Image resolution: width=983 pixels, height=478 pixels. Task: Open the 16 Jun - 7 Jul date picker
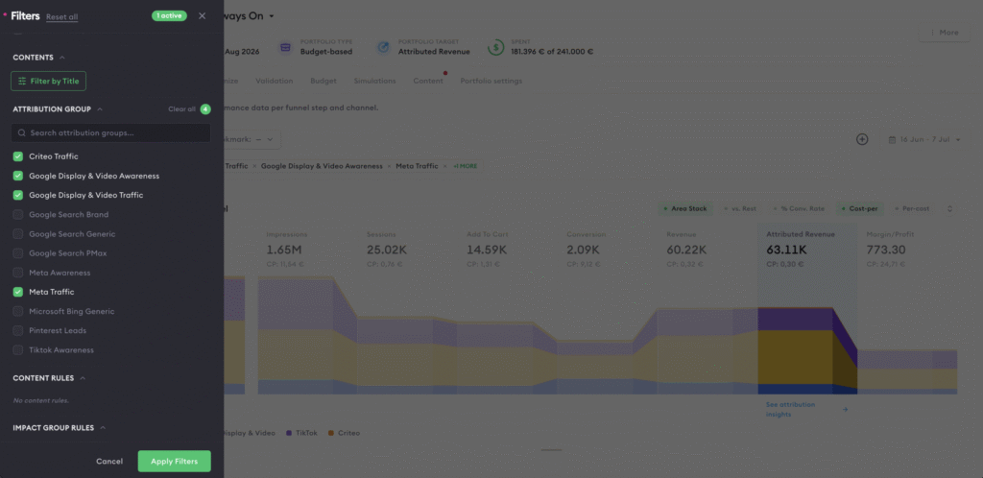pos(924,140)
